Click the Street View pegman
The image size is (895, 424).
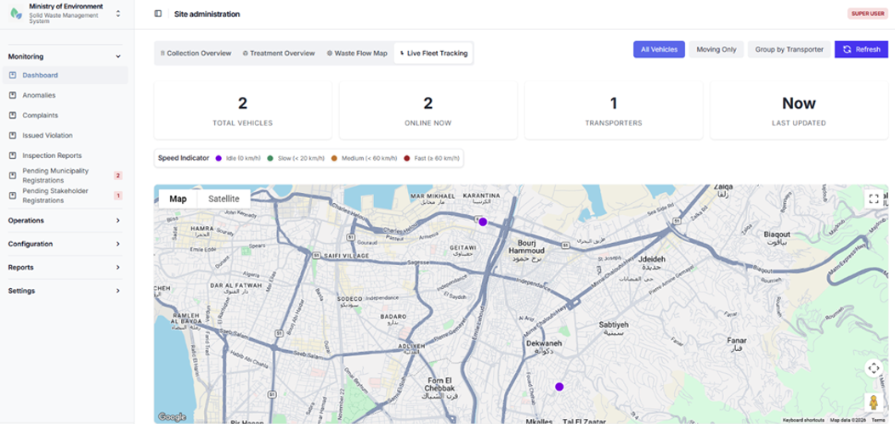coord(873,402)
